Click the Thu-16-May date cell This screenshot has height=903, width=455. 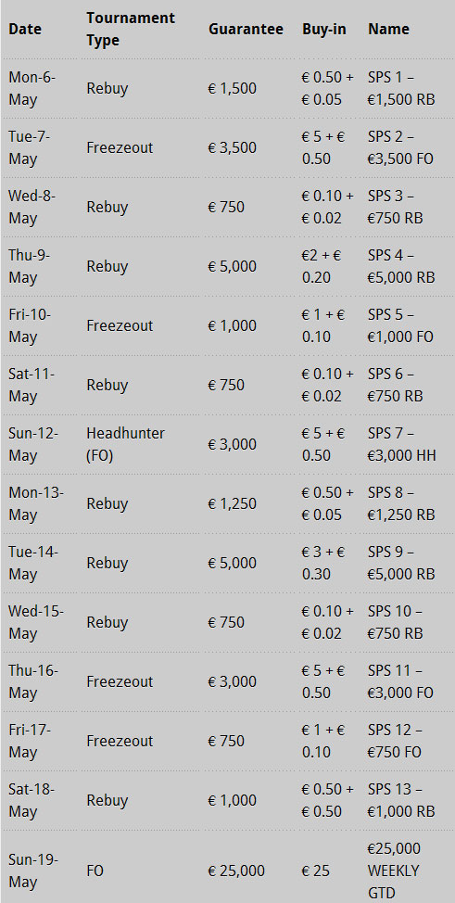click(x=34, y=681)
